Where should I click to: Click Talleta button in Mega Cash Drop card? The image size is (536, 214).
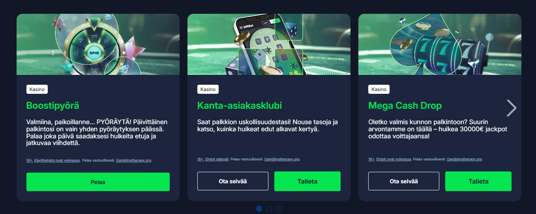(478, 181)
